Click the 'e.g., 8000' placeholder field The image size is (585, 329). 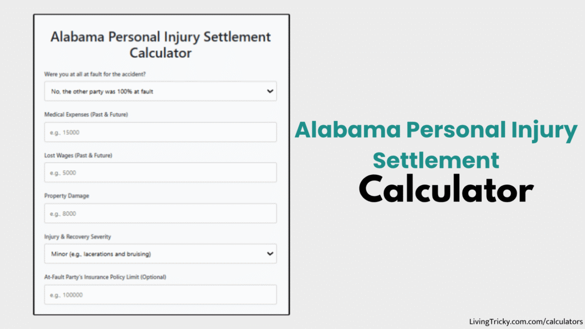click(160, 213)
